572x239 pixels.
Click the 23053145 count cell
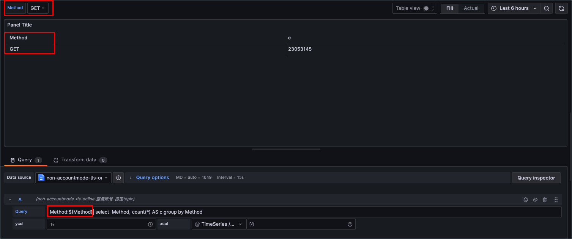coord(300,49)
